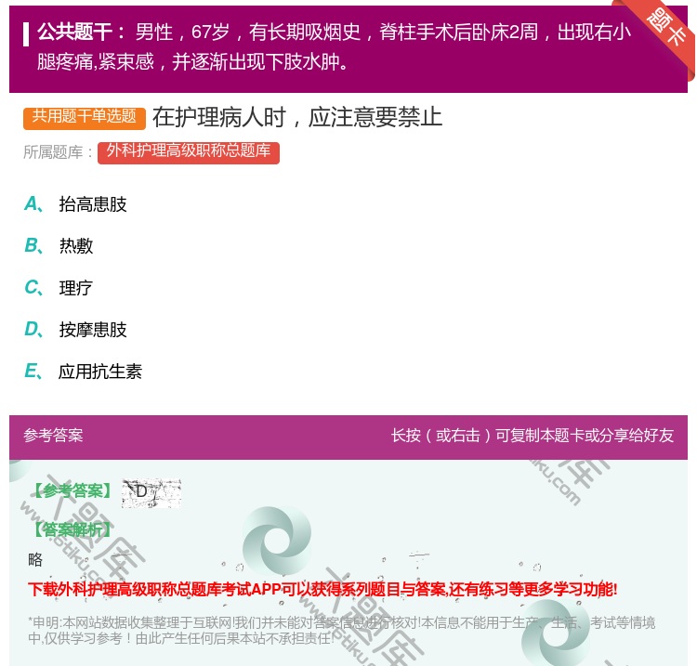
Task: Click the 参考答案 section header
Action: (x=53, y=436)
